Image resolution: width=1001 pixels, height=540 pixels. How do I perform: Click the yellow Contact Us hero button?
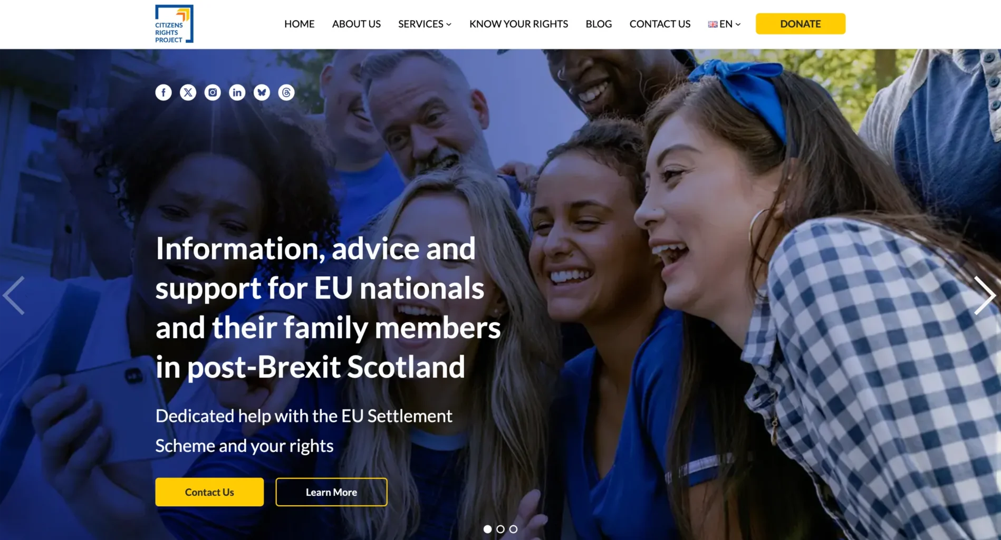click(209, 492)
